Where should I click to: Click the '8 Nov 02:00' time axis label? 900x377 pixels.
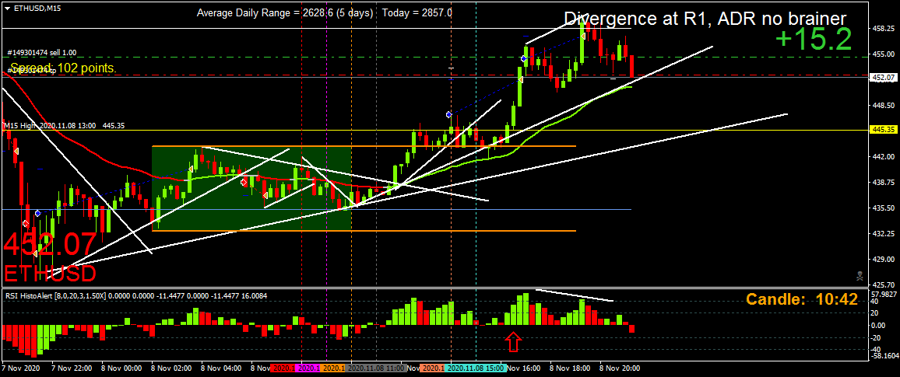point(171,368)
